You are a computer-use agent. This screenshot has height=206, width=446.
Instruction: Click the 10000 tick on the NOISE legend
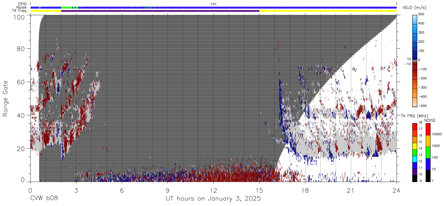[x=437, y=134]
